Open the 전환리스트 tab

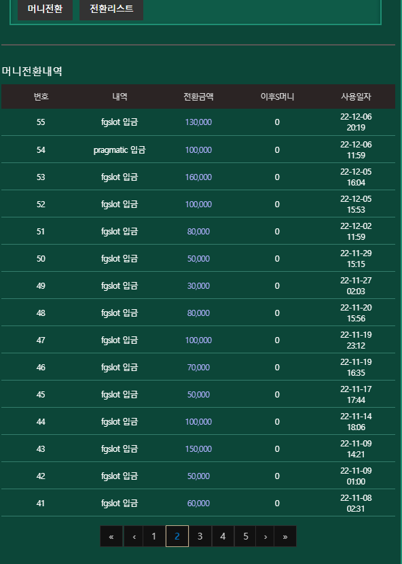[111, 9]
